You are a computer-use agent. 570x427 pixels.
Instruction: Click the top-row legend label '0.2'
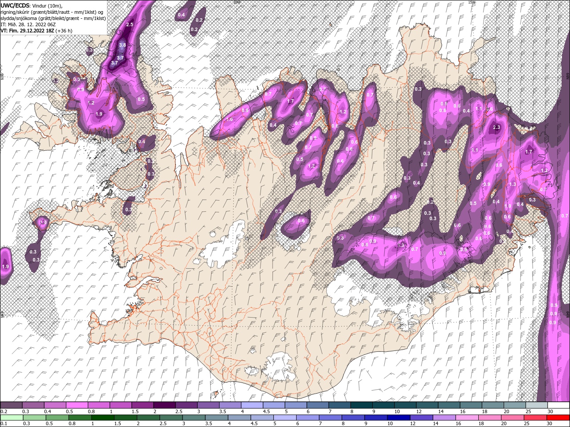click(4, 411)
